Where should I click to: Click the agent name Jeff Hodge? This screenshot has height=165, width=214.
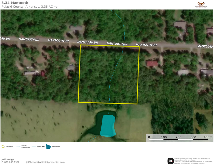[8, 159]
